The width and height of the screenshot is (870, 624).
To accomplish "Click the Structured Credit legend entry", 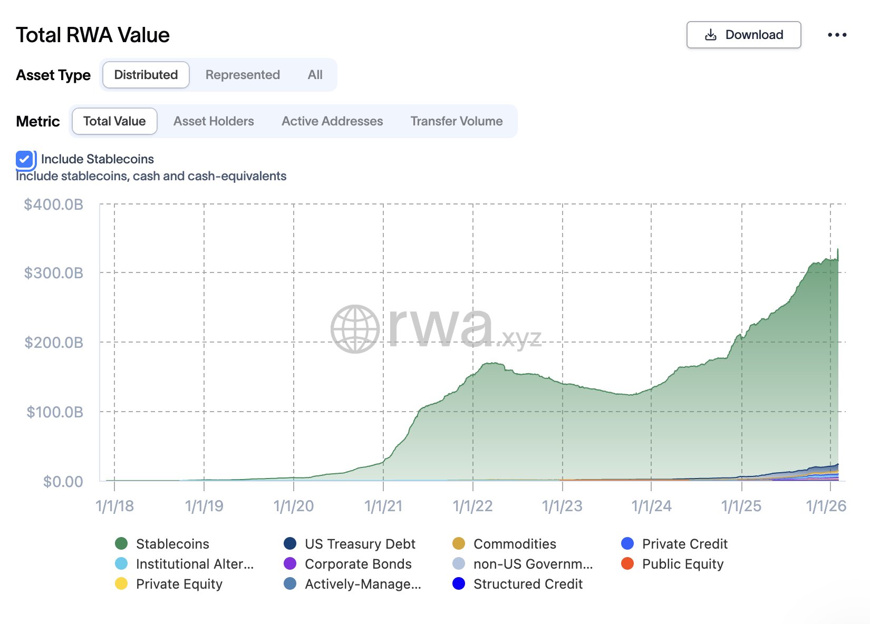I will click(x=527, y=583).
